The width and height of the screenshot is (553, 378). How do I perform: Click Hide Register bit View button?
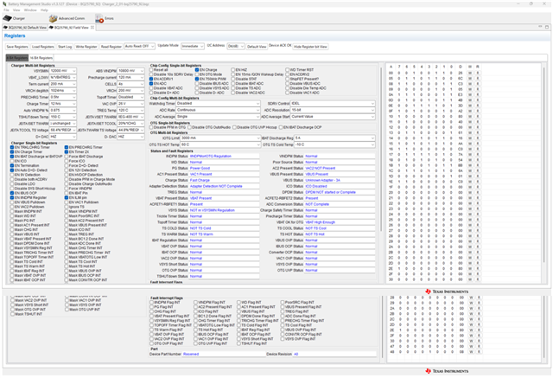click(x=310, y=47)
